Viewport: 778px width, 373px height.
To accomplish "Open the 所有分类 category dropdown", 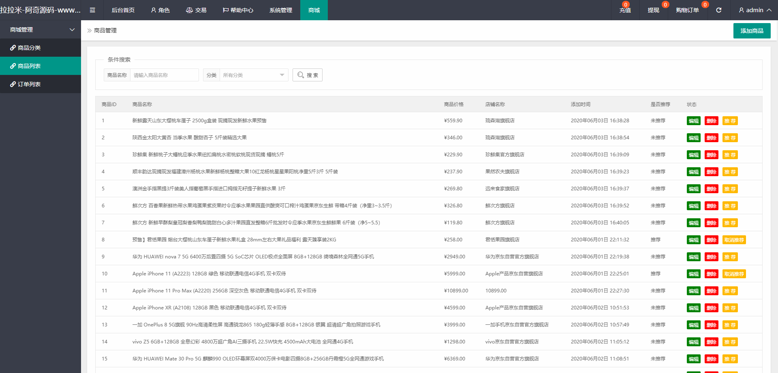I will coord(253,75).
